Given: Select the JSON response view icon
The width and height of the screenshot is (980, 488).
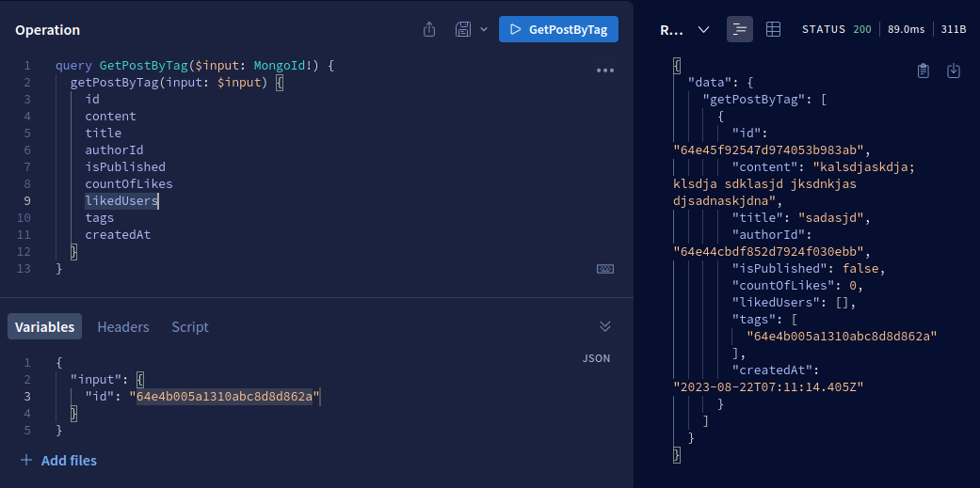Looking at the screenshot, I should pyautogui.click(x=739, y=29).
